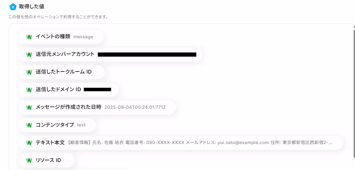Viewport: 355px width, 170px height.
Task: Click the W icon beside コンテンツタイプ
Action: click(x=29, y=125)
